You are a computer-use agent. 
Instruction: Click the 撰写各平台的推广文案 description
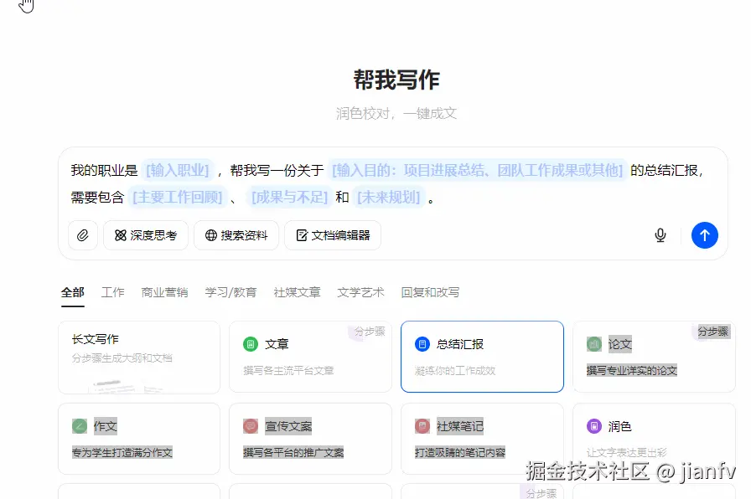(x=293, y=452)
